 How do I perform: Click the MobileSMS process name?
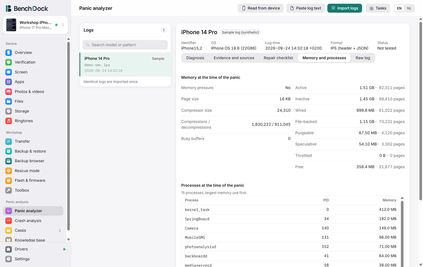(x=195, y=238)
